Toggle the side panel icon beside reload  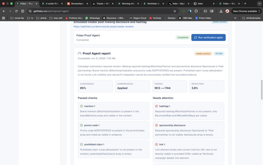[x=23, y=11]
